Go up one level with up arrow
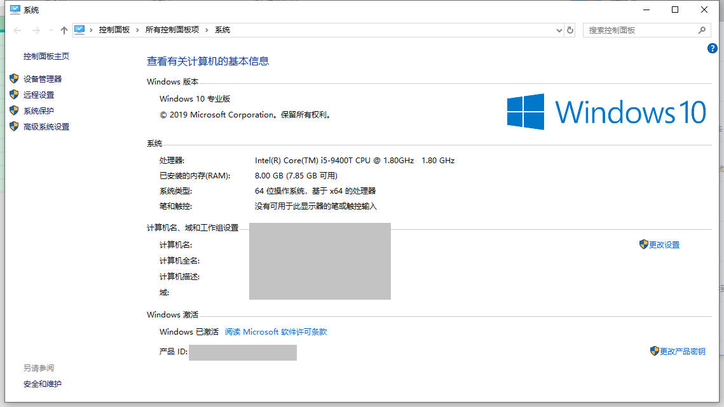This screenshot has height=407, width=724. (x=64, y=30)
